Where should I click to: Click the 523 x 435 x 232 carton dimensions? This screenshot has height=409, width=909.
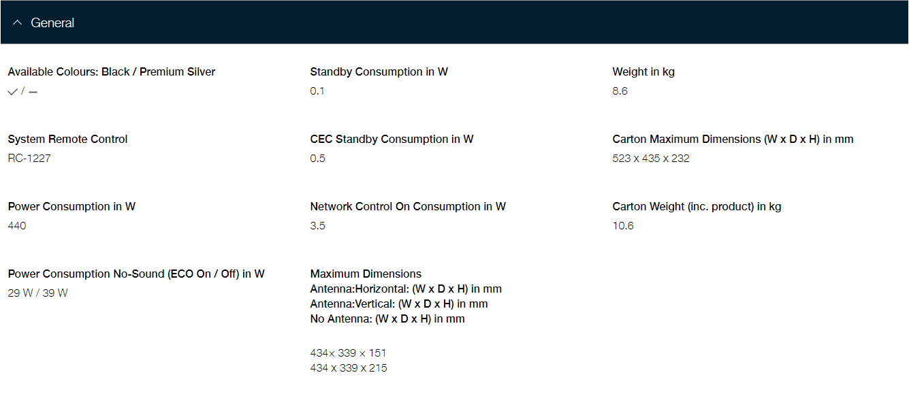coord(651,159)
